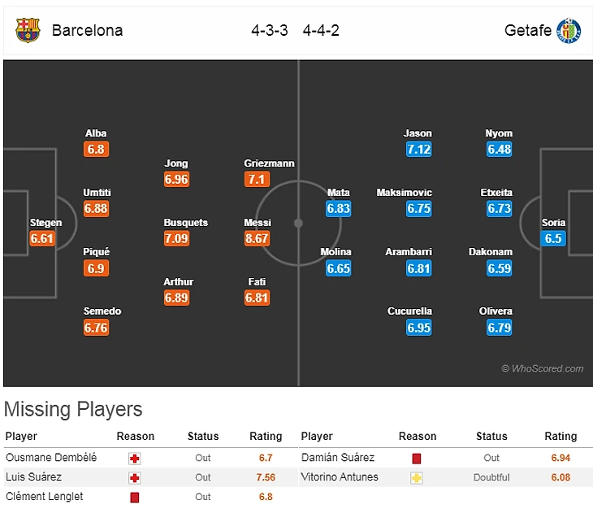Screen dimensions: 593x509
Task: Open the Barcelona team name link
Action: click(87, 31)
